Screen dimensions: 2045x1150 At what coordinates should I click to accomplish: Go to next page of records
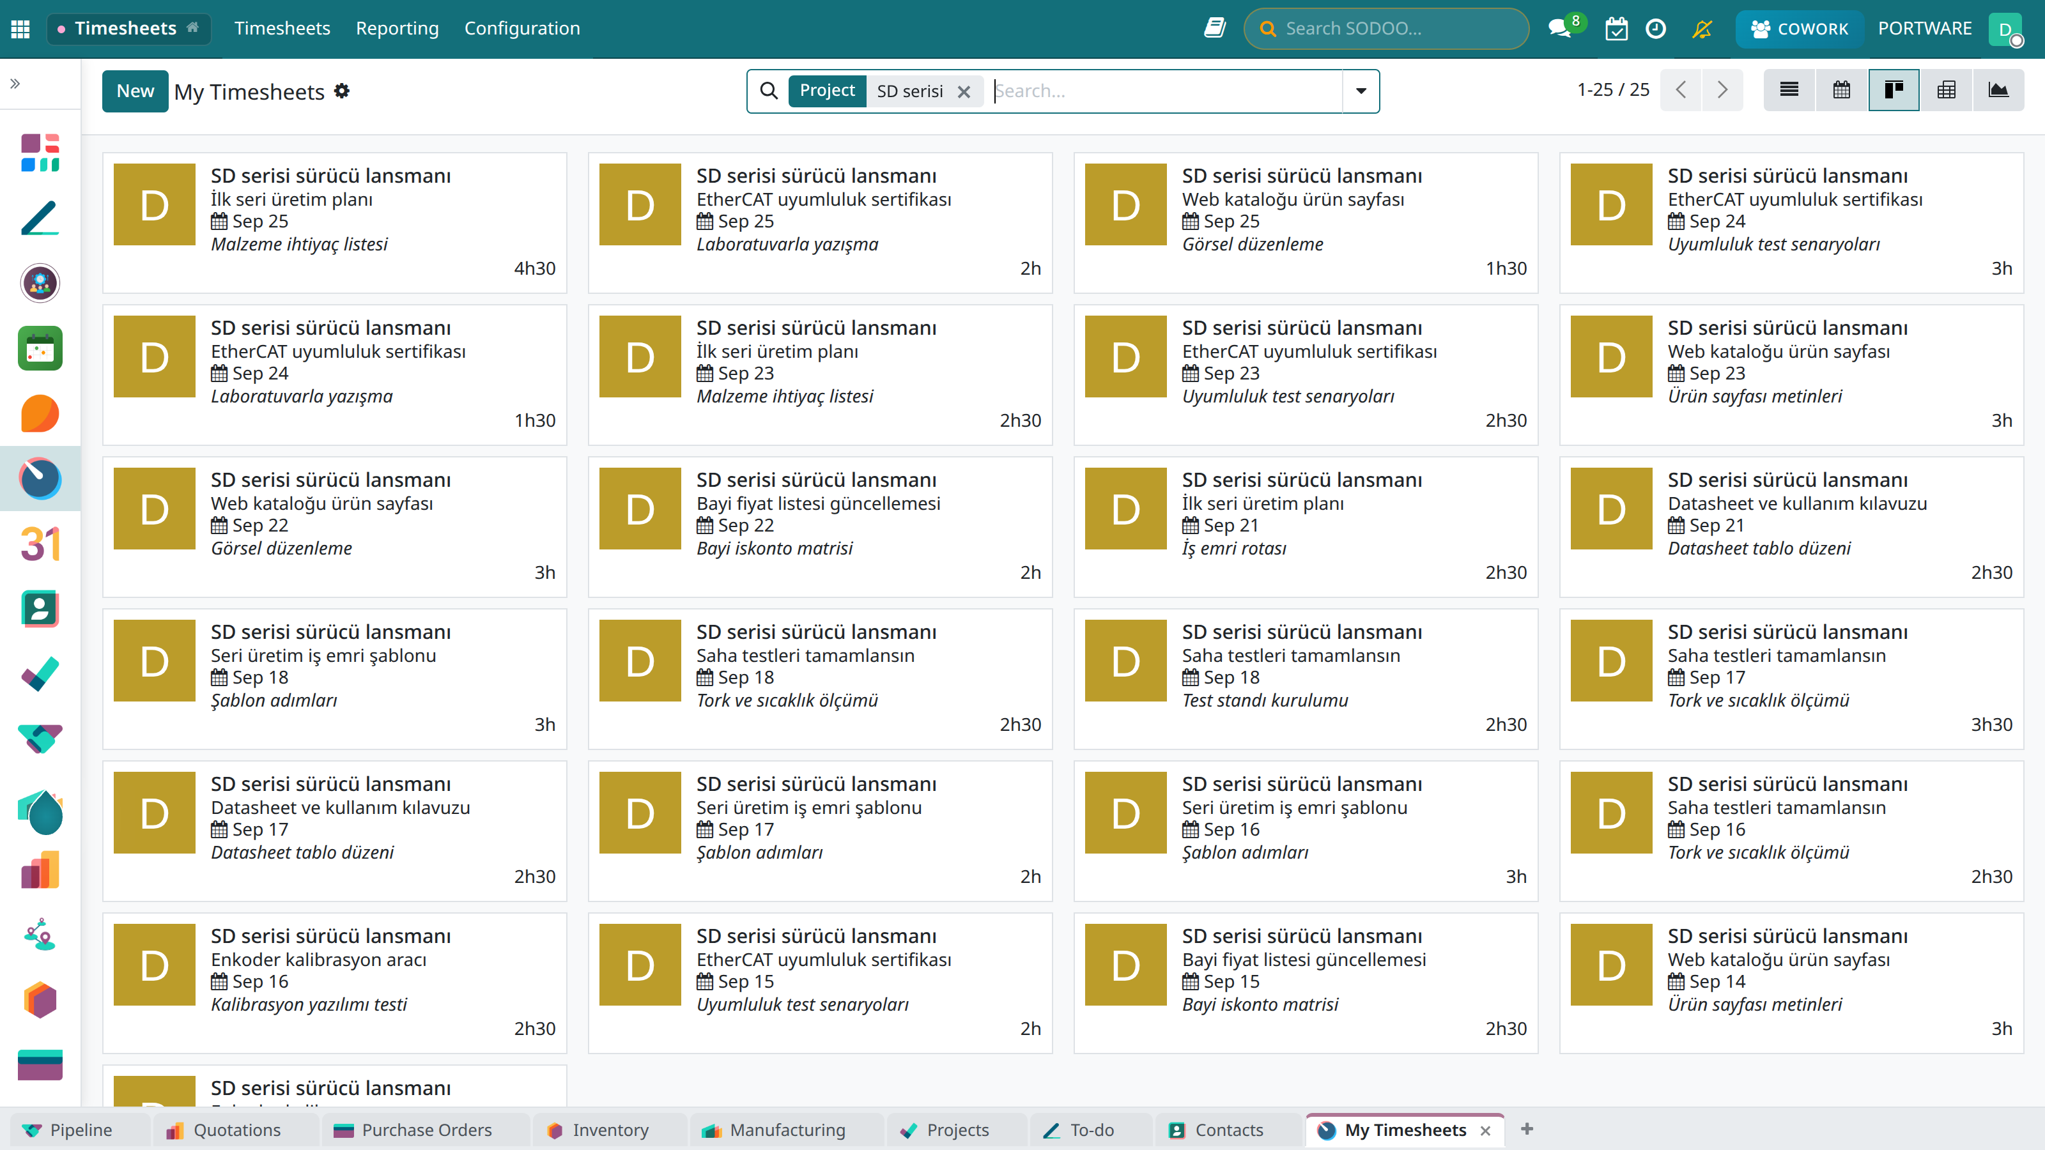(1722, 89)
